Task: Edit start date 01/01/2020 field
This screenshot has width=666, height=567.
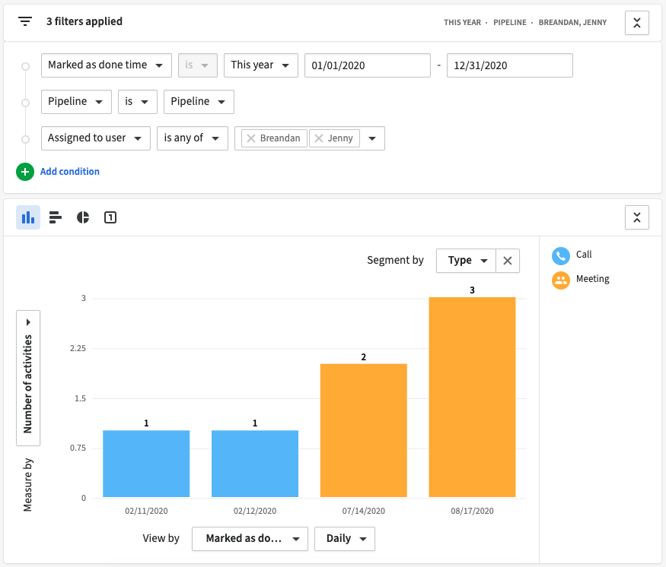Action: 368,65
